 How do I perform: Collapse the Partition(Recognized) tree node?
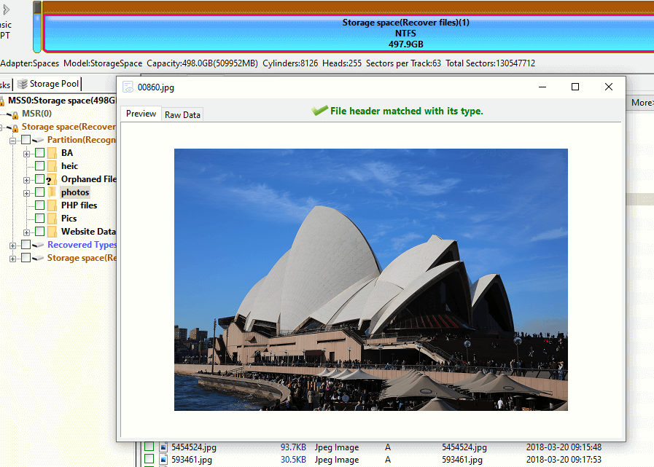pos(13,140)
